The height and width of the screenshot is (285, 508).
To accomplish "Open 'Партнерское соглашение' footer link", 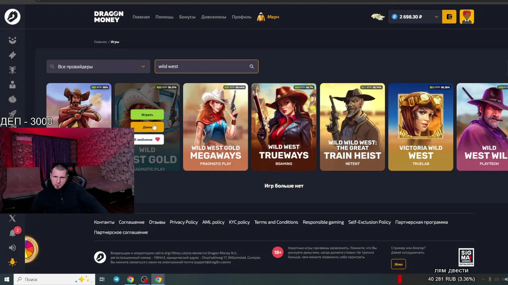I will pyautogui.click(x=121, y=232).
